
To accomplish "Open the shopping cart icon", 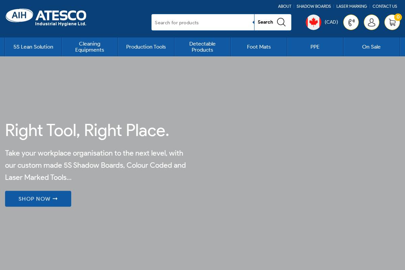I will click(392, 22).
